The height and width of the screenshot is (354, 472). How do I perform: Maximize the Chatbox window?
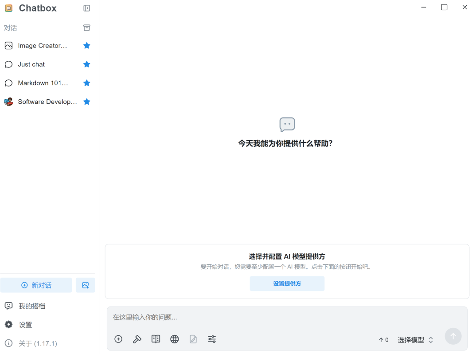[x=445, y=7]
